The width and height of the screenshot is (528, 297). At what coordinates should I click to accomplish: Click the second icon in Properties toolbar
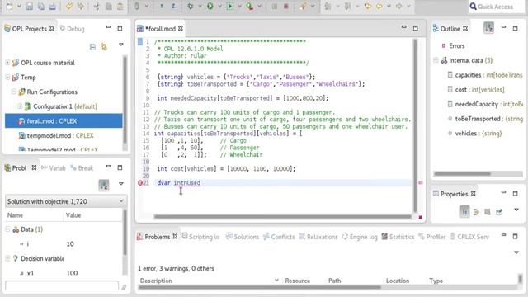[x=476, y=212]
